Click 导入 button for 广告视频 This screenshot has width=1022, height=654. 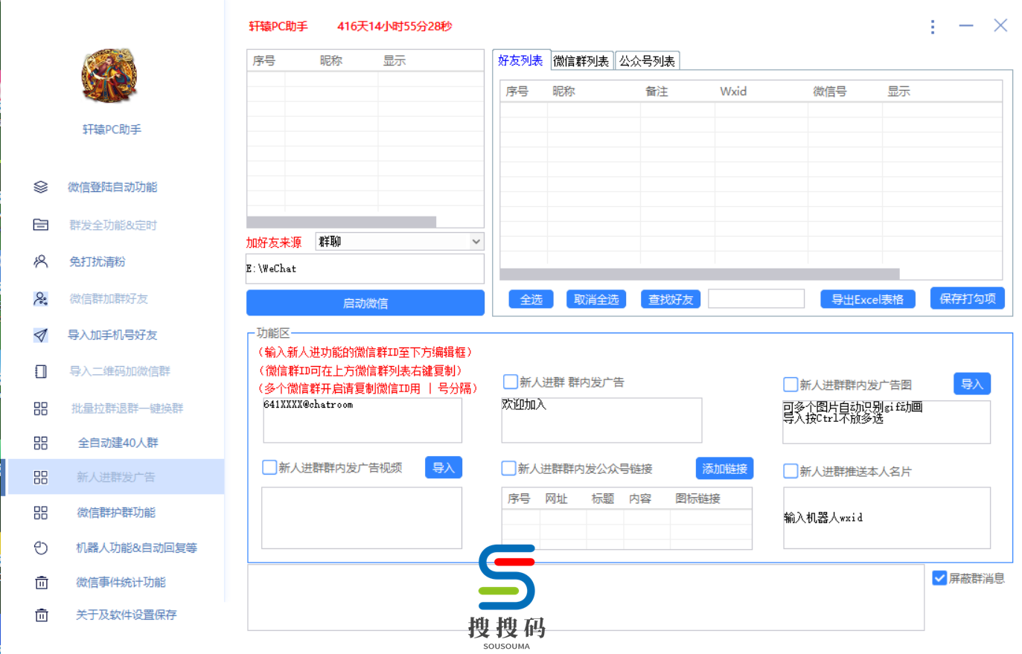[444, 467]
